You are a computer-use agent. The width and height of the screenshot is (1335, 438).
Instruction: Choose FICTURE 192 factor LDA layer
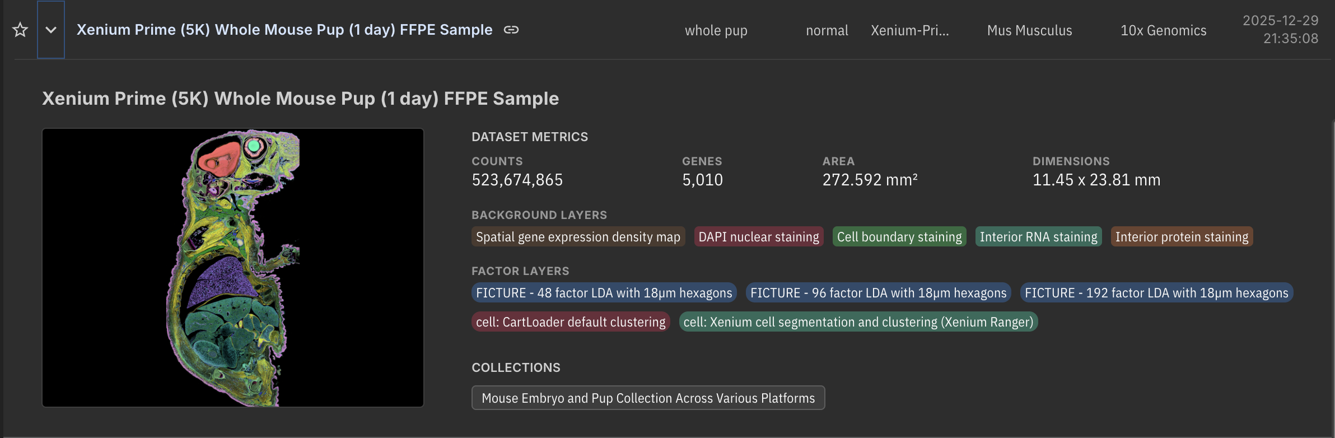click(1156, 293)
